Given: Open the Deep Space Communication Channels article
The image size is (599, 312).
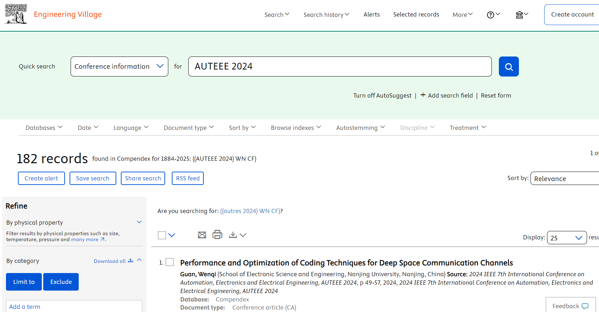Looking at the screenshot, I should tap(346, 263).
